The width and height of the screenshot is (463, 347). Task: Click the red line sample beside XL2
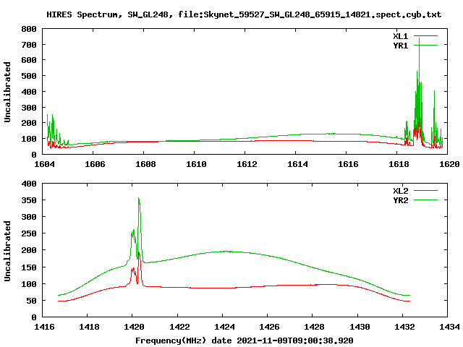coord(425,191)
